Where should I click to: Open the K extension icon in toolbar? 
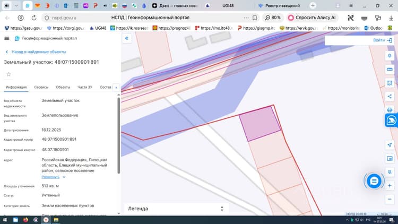pyautogui.click(x=351, y=18)
